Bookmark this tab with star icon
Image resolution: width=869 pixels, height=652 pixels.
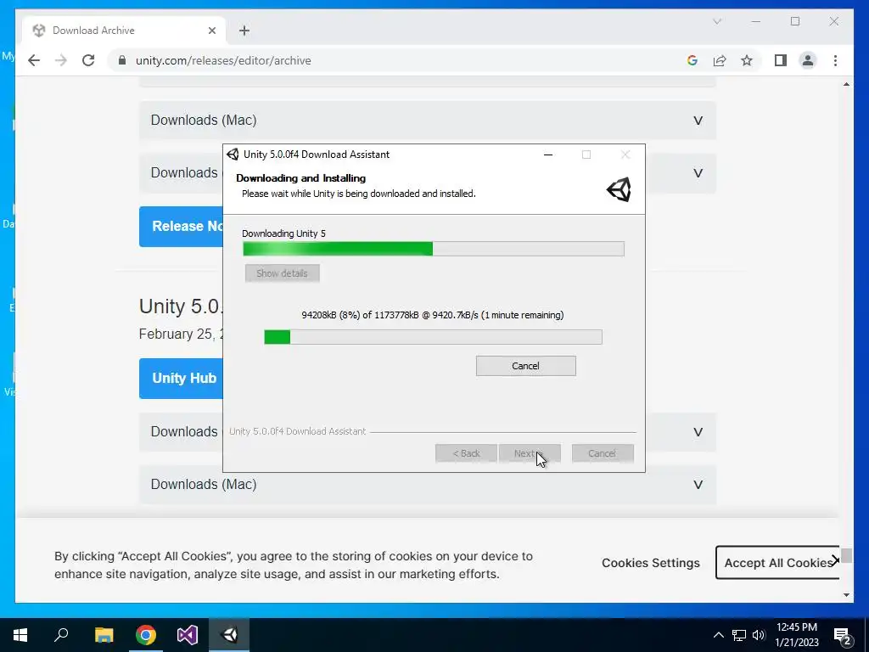click(747, 60)
